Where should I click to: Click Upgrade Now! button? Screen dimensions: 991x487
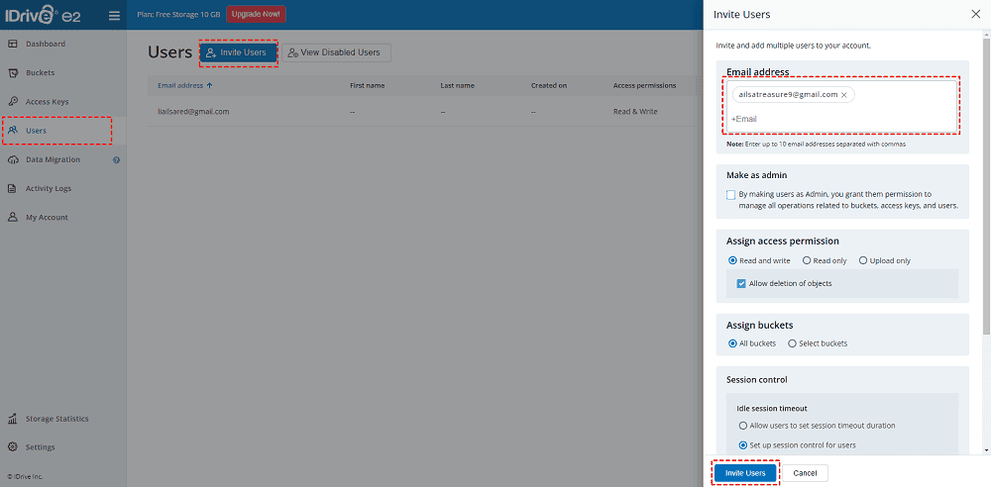[256, 14]
